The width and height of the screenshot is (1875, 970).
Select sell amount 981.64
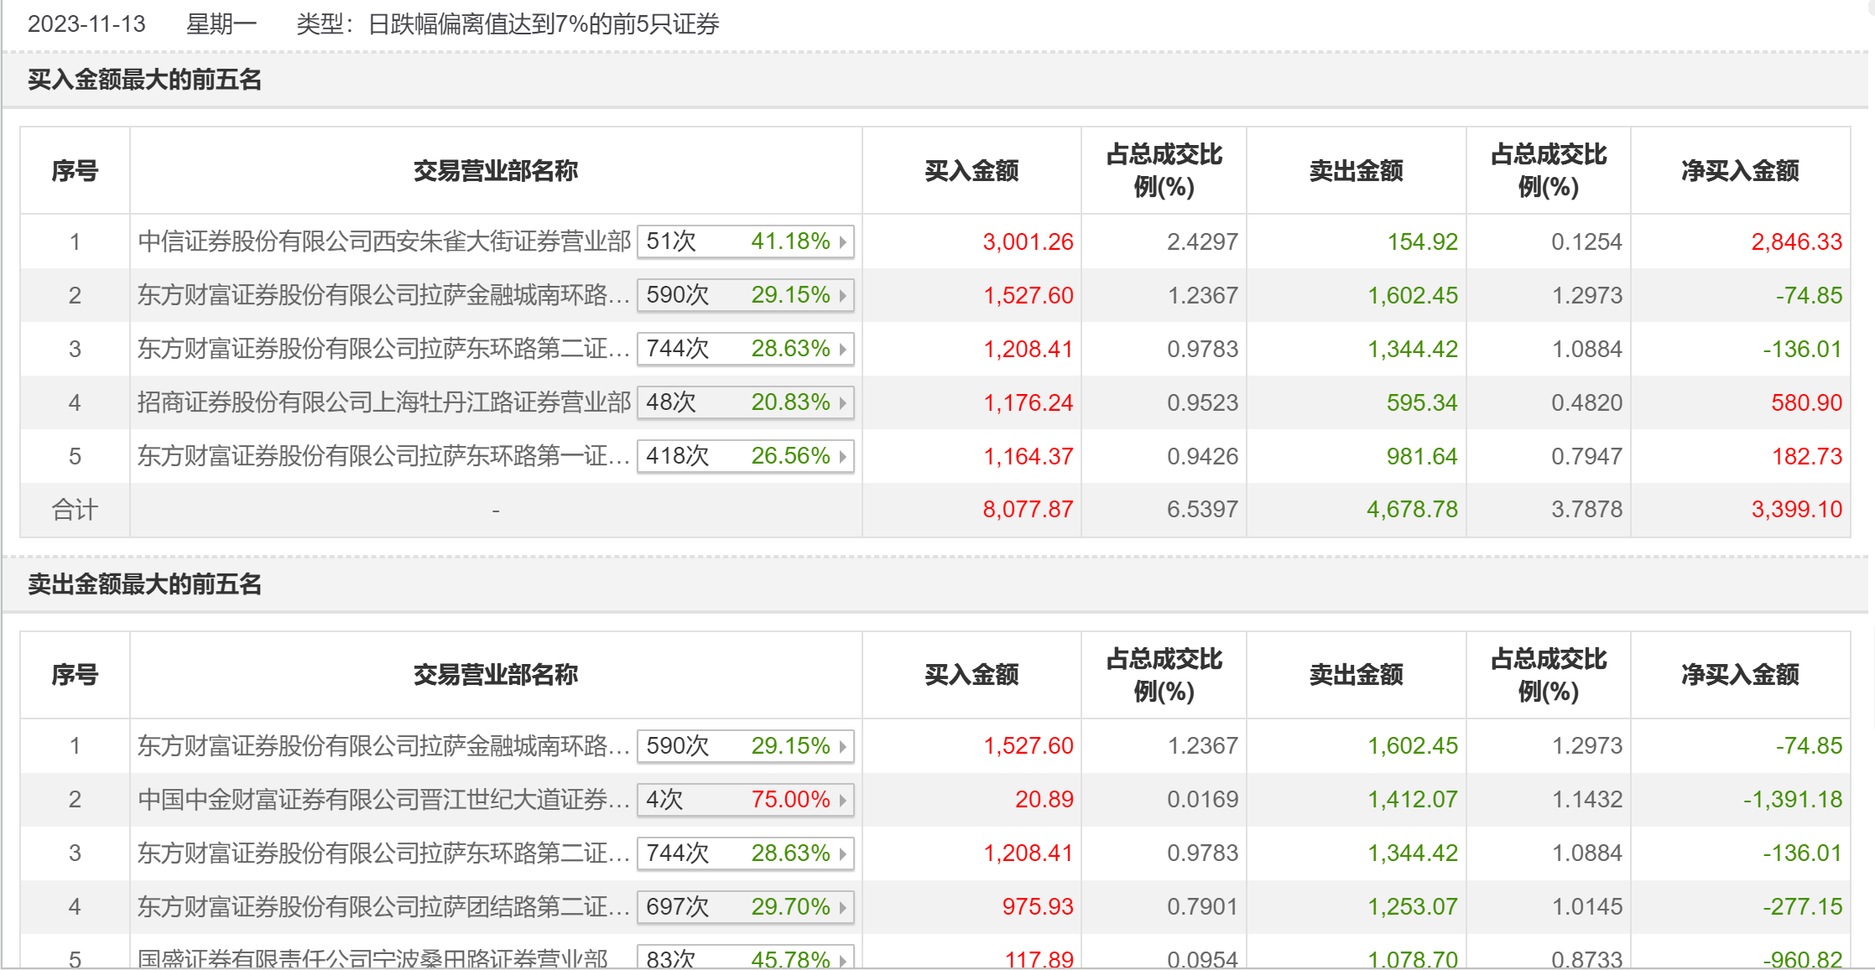point(1422,457)
